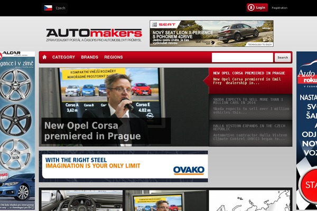Click the ALCAR logo at ad top

pos(11,53)
